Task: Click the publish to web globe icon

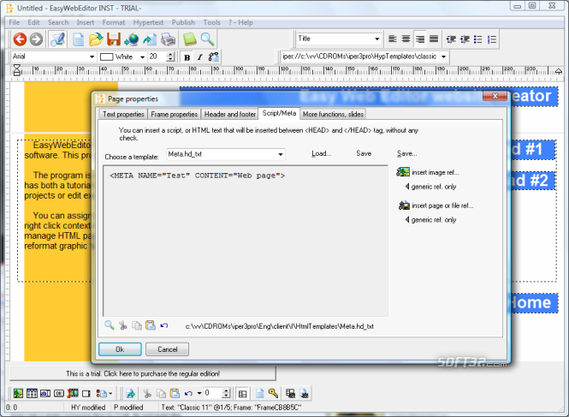Action: coord(132,39)
